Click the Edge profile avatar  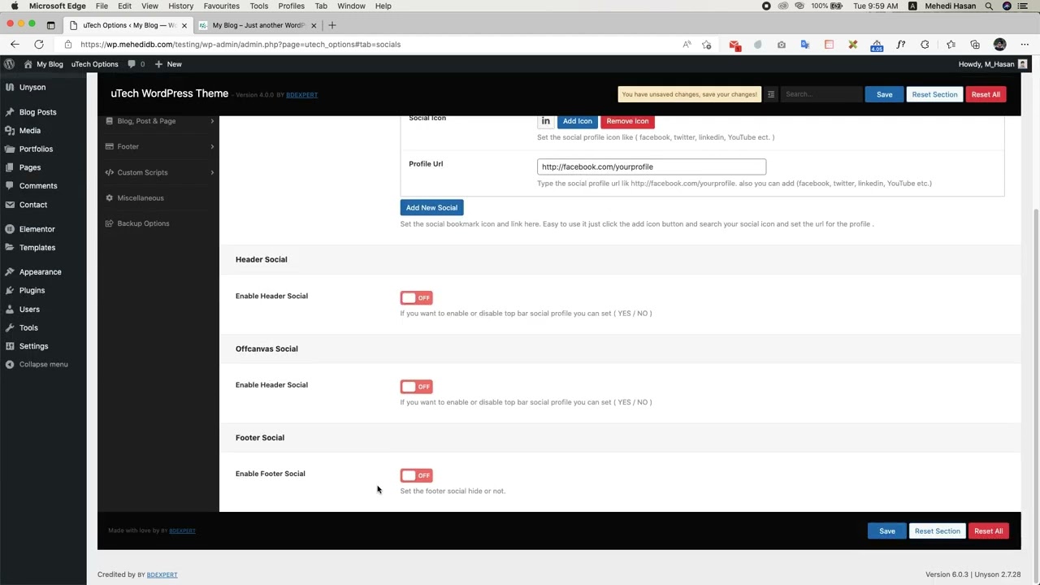coord(1000,45)
